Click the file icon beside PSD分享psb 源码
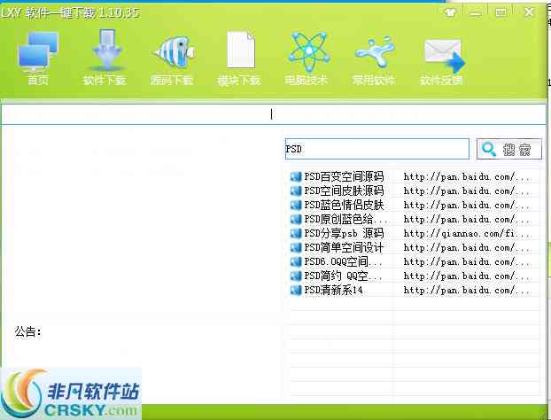Viewport: 551px width, 420px height. coord(296,233)
